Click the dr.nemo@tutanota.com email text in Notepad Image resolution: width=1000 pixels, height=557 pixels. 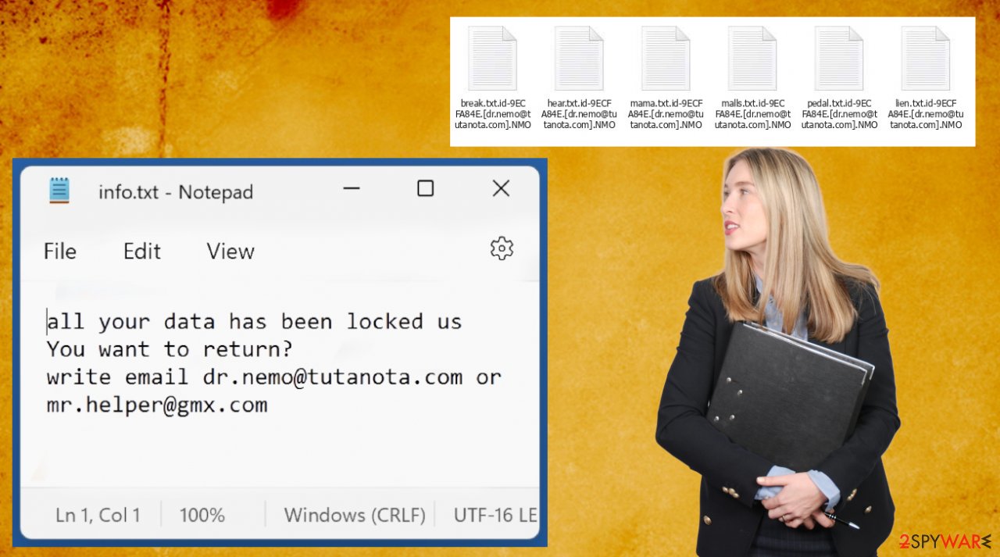[333, 377]
